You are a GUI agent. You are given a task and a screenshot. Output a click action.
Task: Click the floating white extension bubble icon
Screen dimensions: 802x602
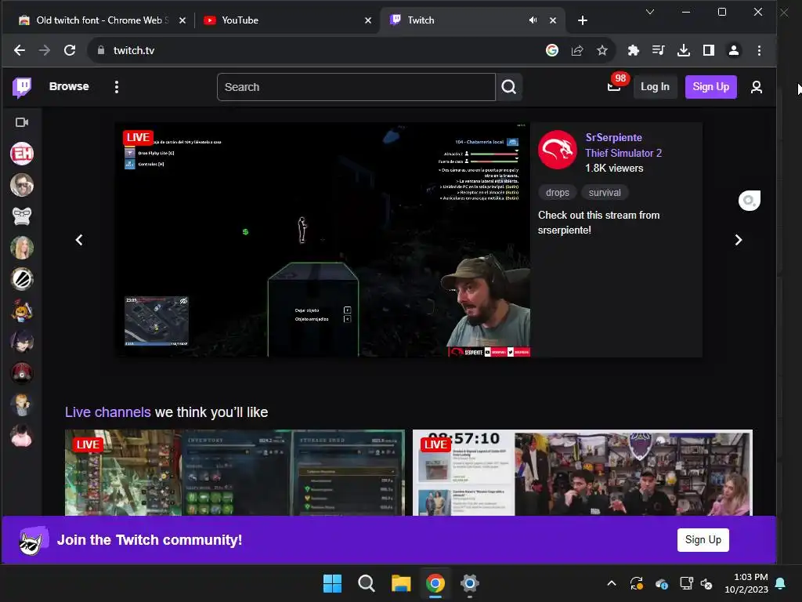tap(750, 200)
